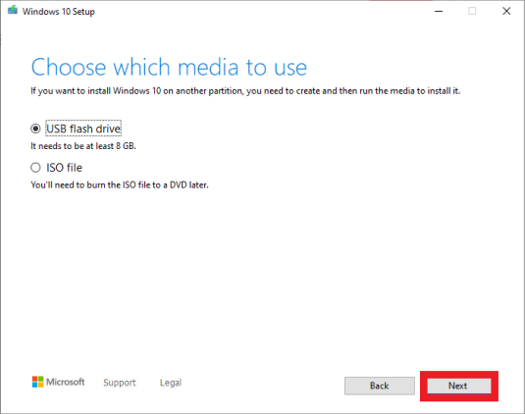The width and height of the screenshot is (525, 414).
Task: Click the Microsoft logo
Action: coord(58,382)
